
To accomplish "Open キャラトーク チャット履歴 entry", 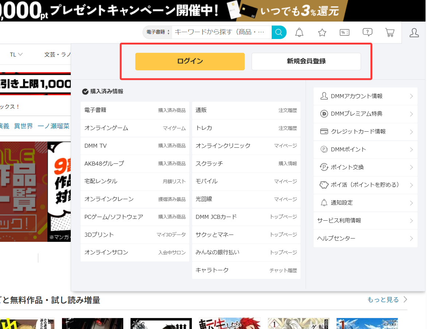I will pos(246,270).
